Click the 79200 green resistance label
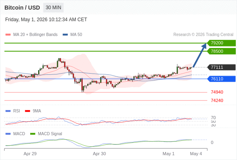Image resolution: width=237 pixels, height=160 pixels. click(221, 43)
